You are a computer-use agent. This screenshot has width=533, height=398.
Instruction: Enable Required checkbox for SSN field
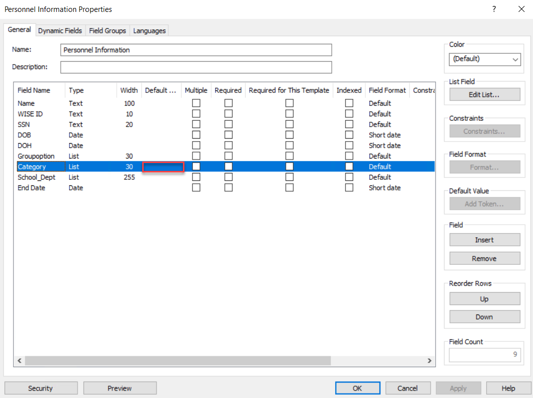pyautogui.click(x=228, y=124)
